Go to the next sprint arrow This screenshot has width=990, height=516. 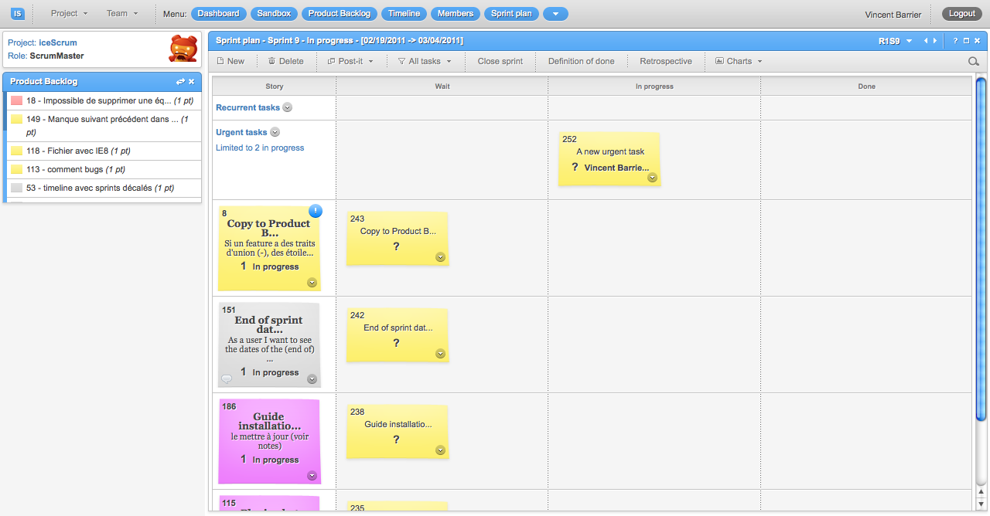pos(935,41)
